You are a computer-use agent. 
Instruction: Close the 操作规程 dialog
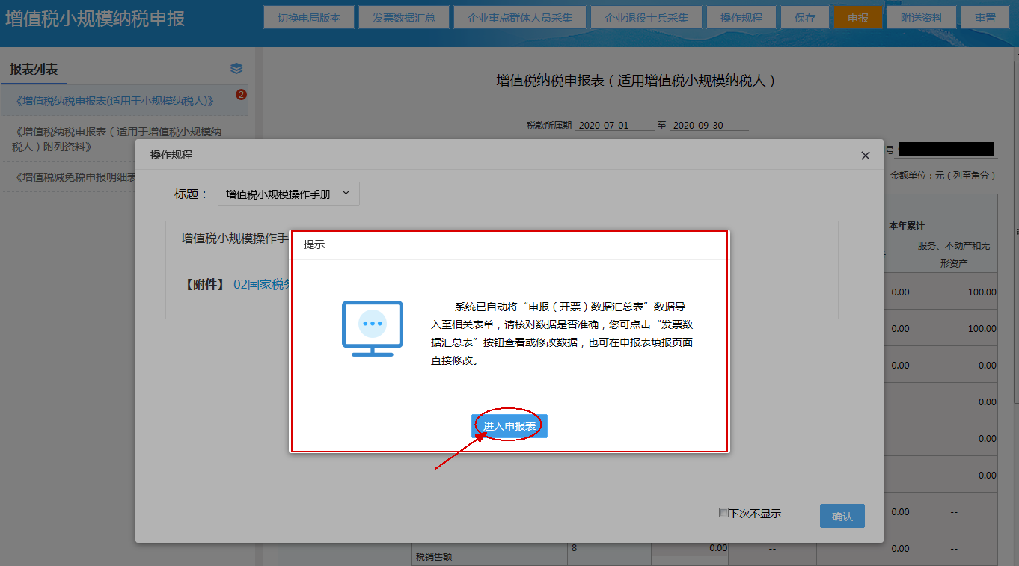click(865, 155)
